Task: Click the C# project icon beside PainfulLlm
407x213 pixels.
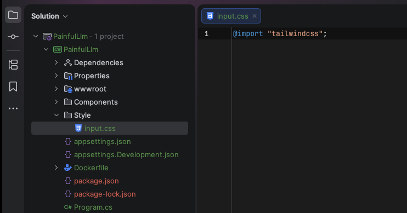Action: 58,49
